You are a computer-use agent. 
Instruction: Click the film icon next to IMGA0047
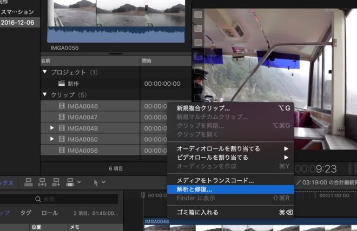point(61,117)
